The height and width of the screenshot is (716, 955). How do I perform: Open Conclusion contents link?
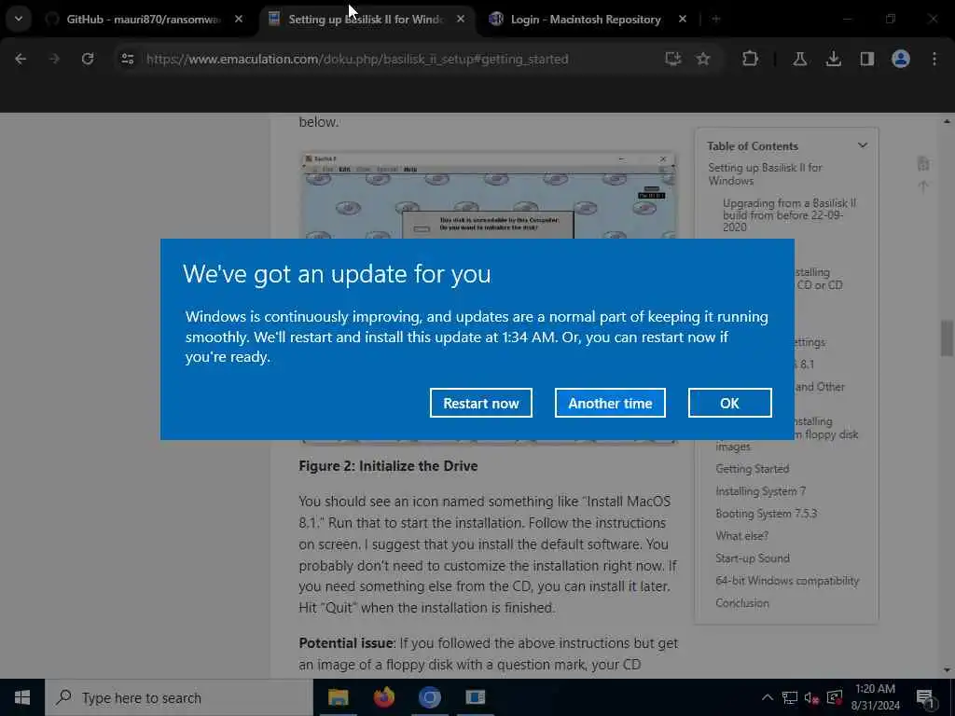pos(741,603)
